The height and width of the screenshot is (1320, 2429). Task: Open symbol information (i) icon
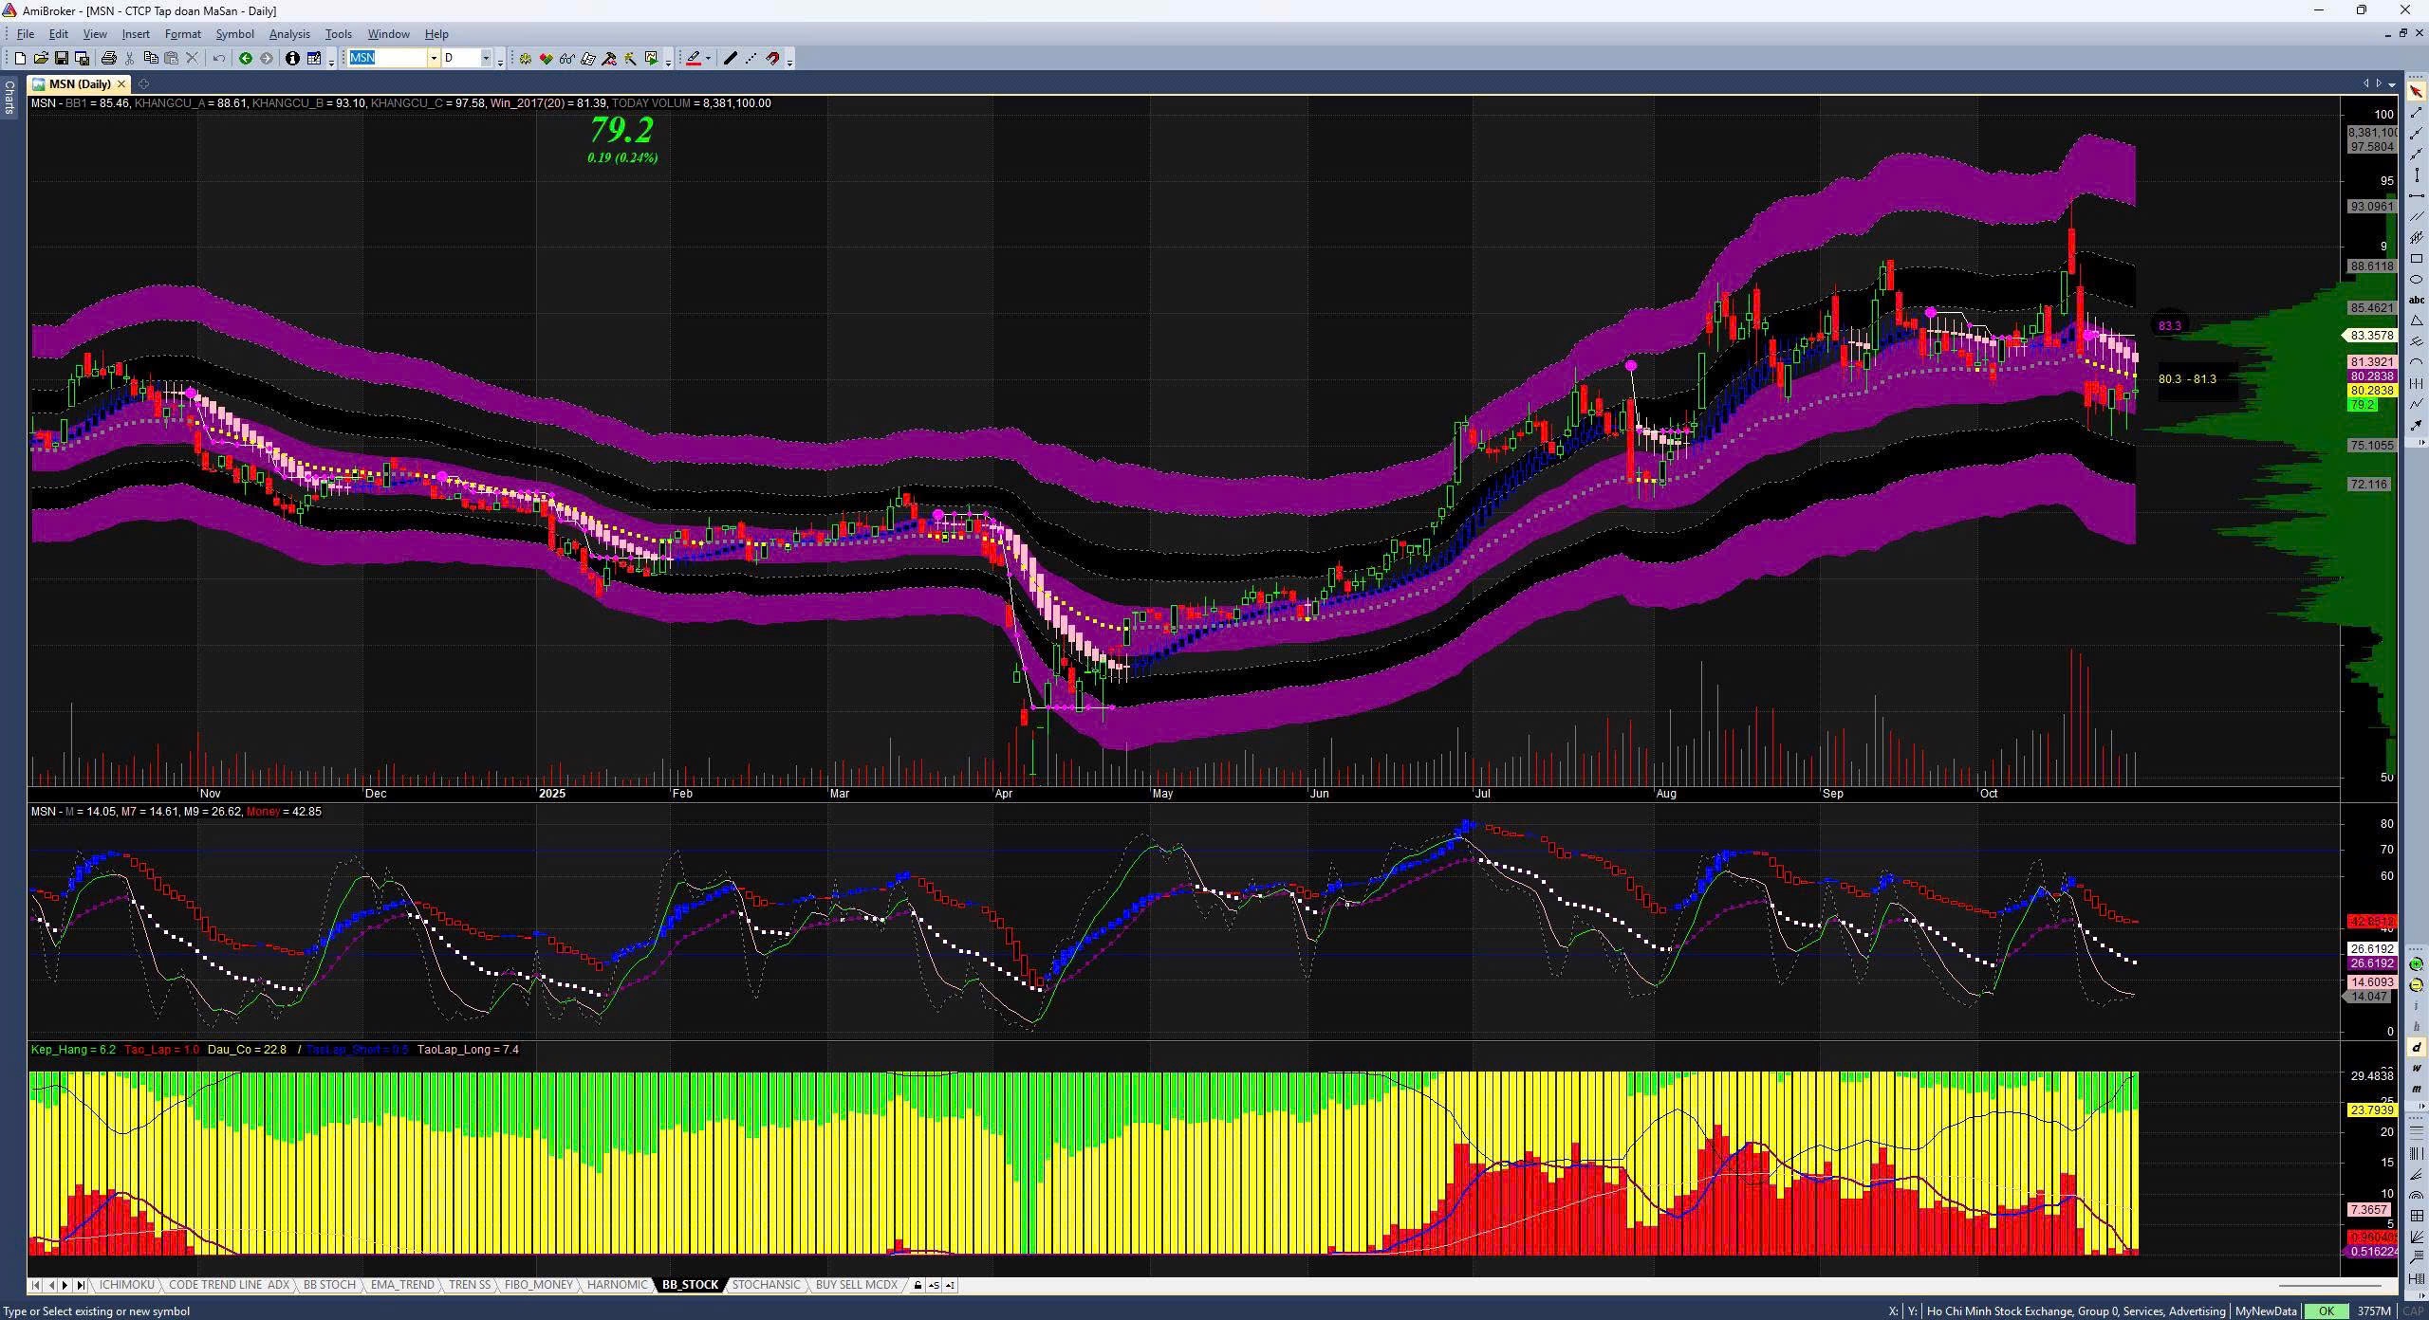[292, 59]
